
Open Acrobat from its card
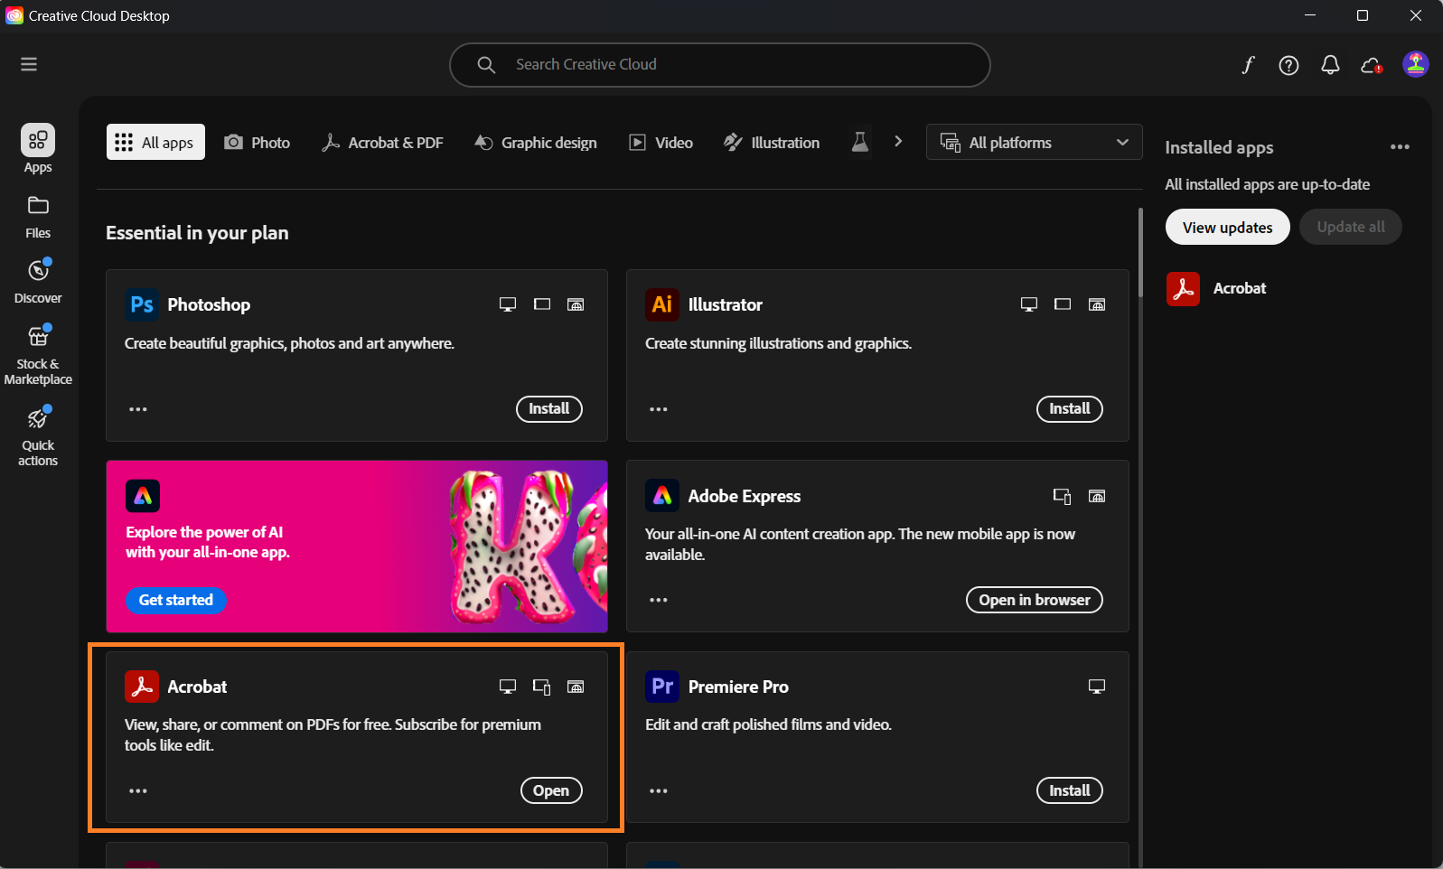(x=551, y=790)
